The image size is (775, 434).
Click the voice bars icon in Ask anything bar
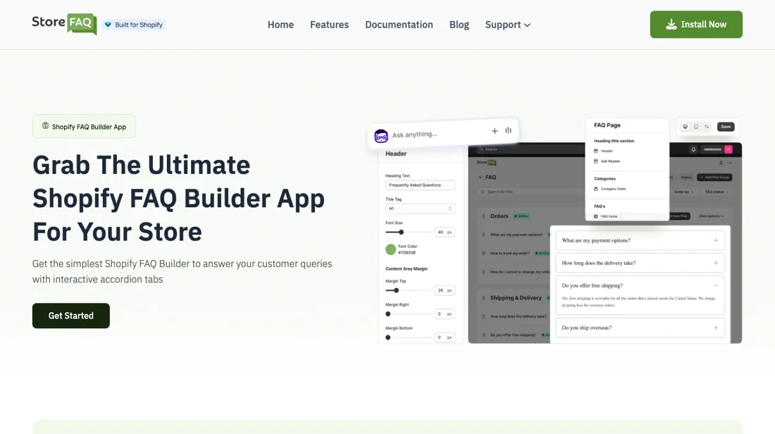tap(508, 130)
